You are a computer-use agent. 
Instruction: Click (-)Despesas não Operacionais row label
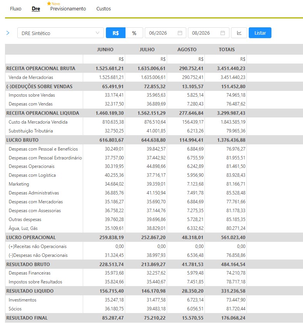tap(38, 255)
